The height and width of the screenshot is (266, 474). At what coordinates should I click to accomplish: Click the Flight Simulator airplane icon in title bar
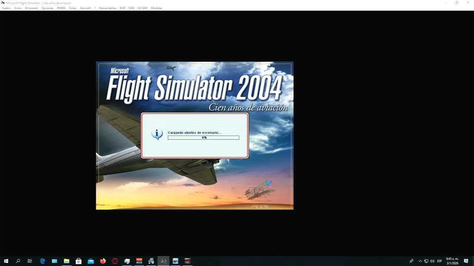click(x=3, y=3)
